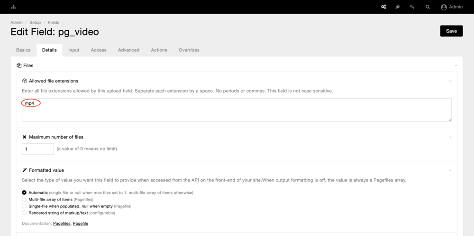Choose Rendered string of markup/text option
The height and width of the screenshot is (236, 474).
point(24,213)
